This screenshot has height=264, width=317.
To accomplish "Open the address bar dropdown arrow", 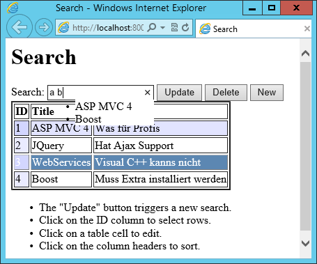I will click(x=163, y=28).
